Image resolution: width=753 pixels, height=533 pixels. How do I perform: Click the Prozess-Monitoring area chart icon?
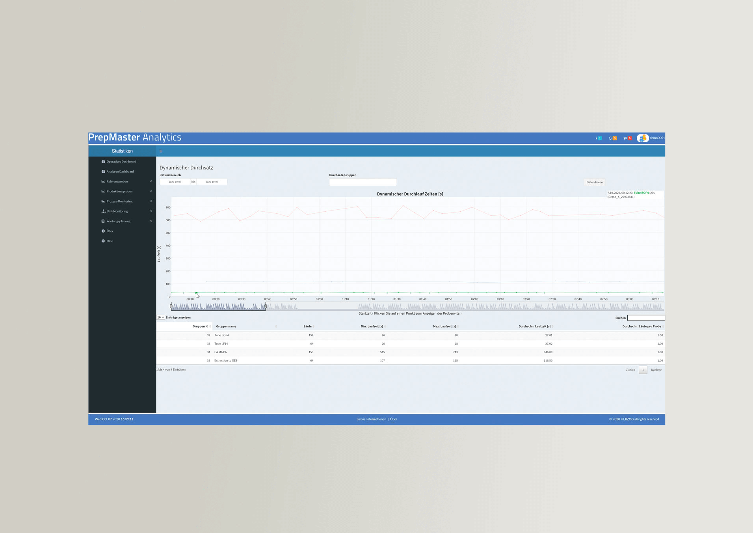click(103, 201)
